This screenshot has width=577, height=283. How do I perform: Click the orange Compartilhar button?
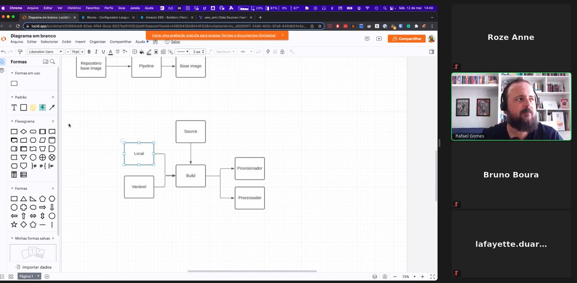tap(407, 38)
